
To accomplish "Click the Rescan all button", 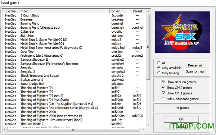I will [195, 65].
